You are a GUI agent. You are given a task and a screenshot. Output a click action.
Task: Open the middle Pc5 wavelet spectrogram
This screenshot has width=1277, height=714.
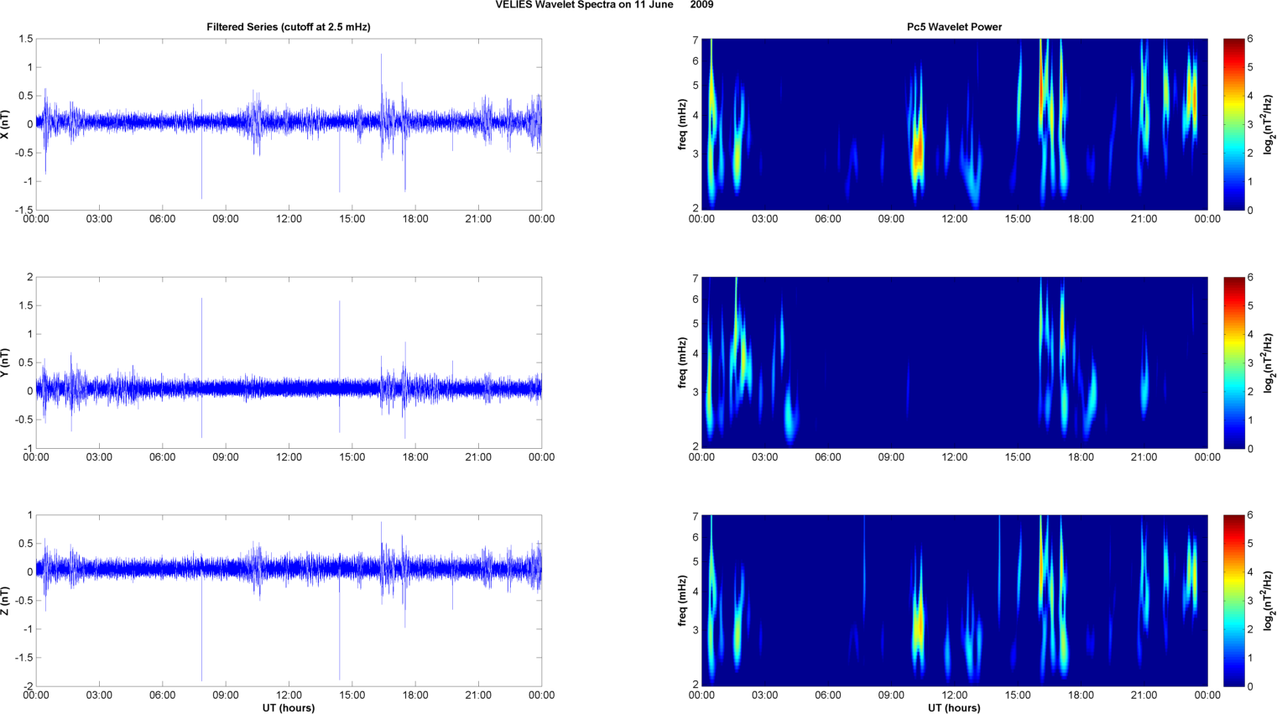point(954,362)
